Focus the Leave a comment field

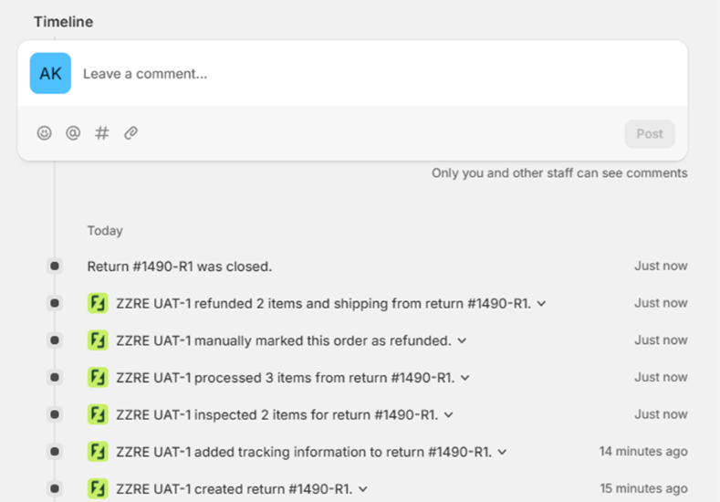coord(365,73)
